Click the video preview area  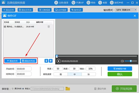pyautogui.click(x=97, y=37)
